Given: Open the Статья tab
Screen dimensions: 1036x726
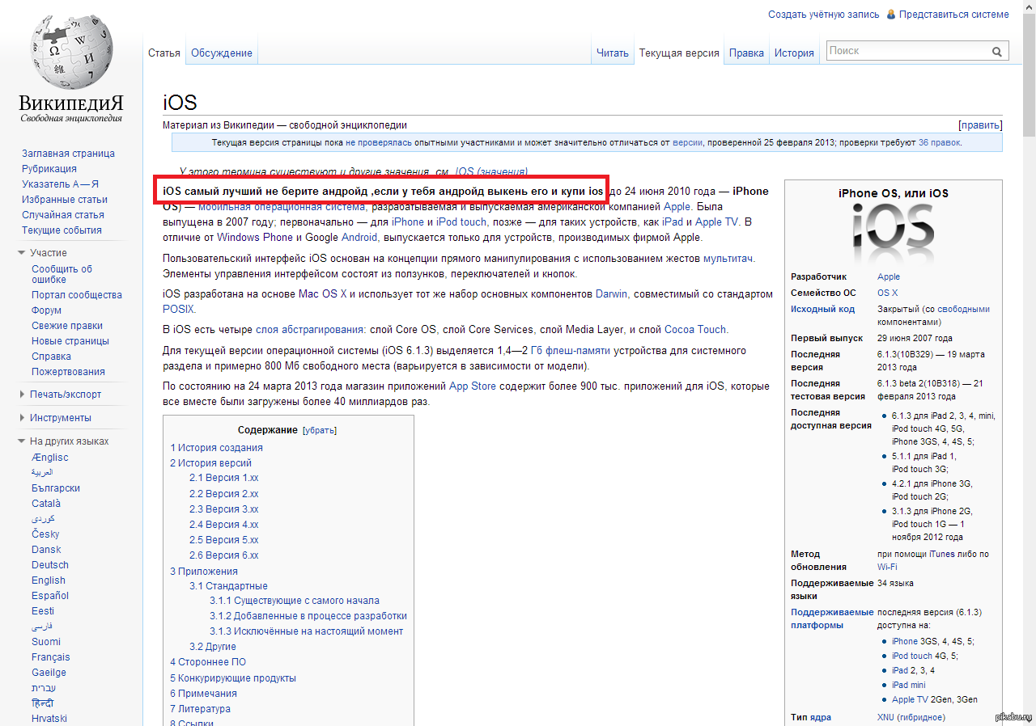Looking at the screenshot, I should coord(164,53).
